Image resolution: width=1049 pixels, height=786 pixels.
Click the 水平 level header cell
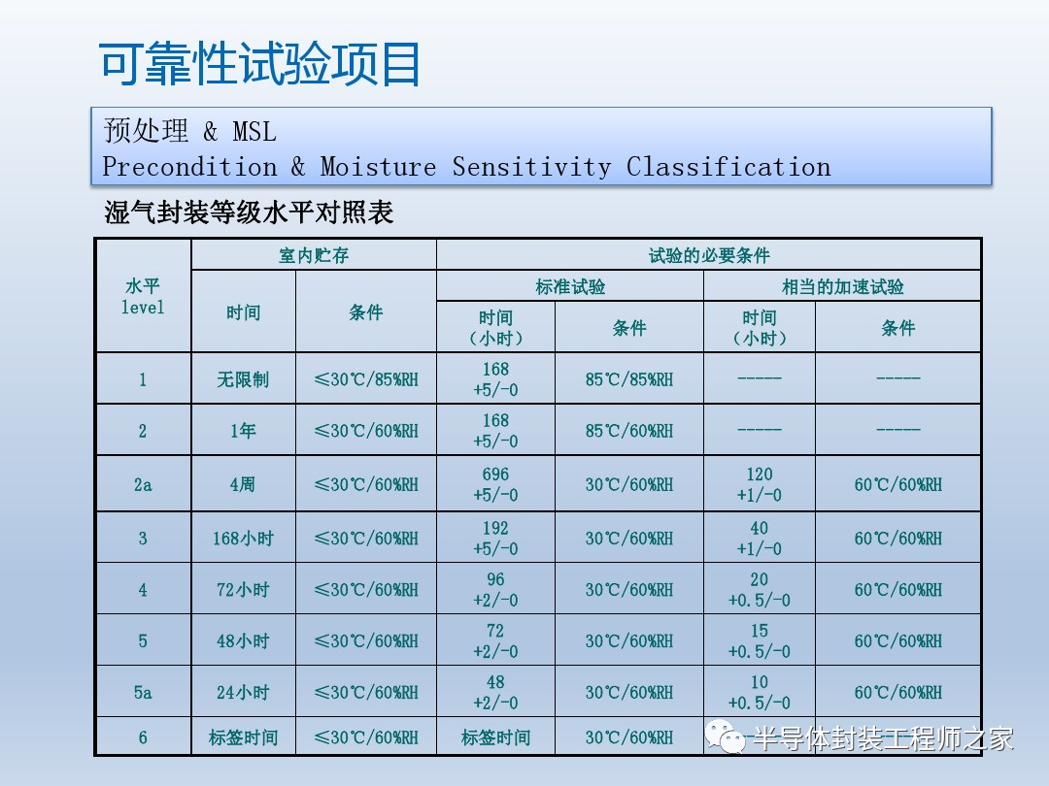pyautogui.click(x=143, y=296)
